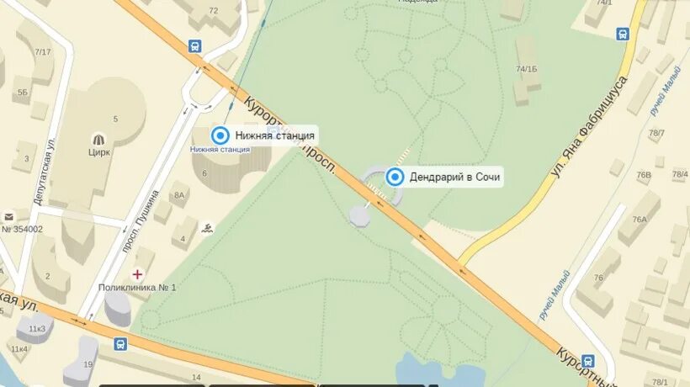
Task: Select the просп. Пушкина street label
Action: [140, 221]
